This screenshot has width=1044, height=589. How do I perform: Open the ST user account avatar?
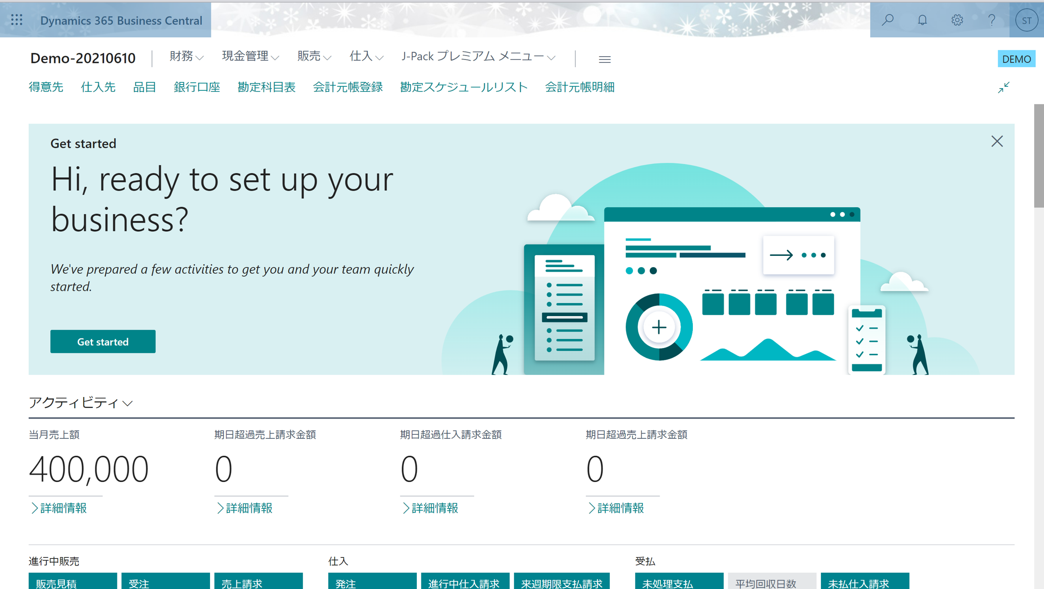pos(1026,20)
